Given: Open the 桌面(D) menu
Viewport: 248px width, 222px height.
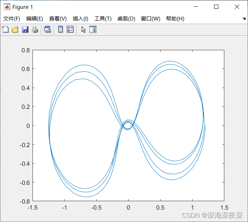Looking at the screenshot, I should coord(126,19).
